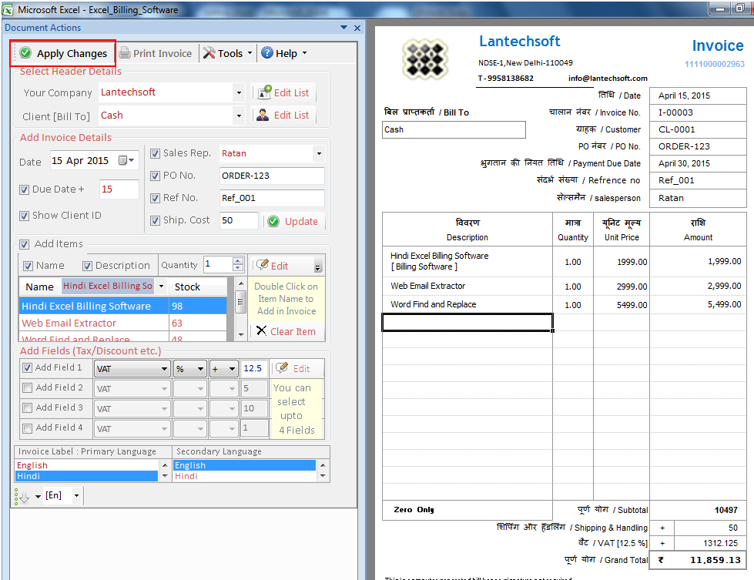The width and height of the screenshot is (754, 580).
Task: Toggle the PO No. checkbox
Action: 155,176
